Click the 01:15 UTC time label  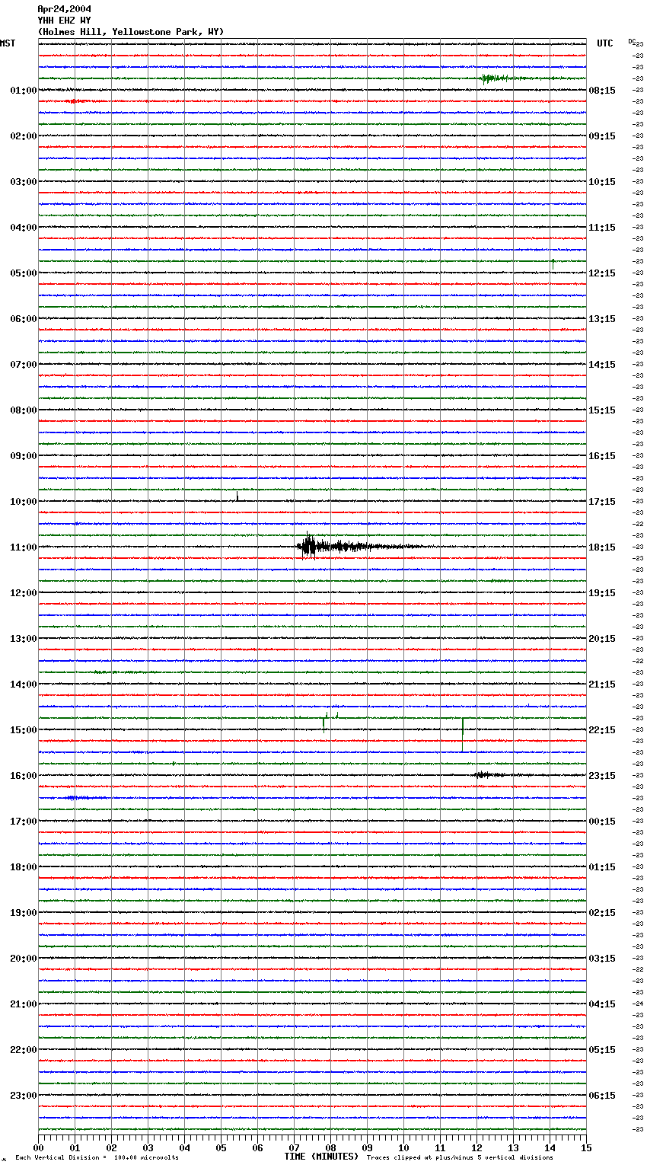(x=602, y=867)
